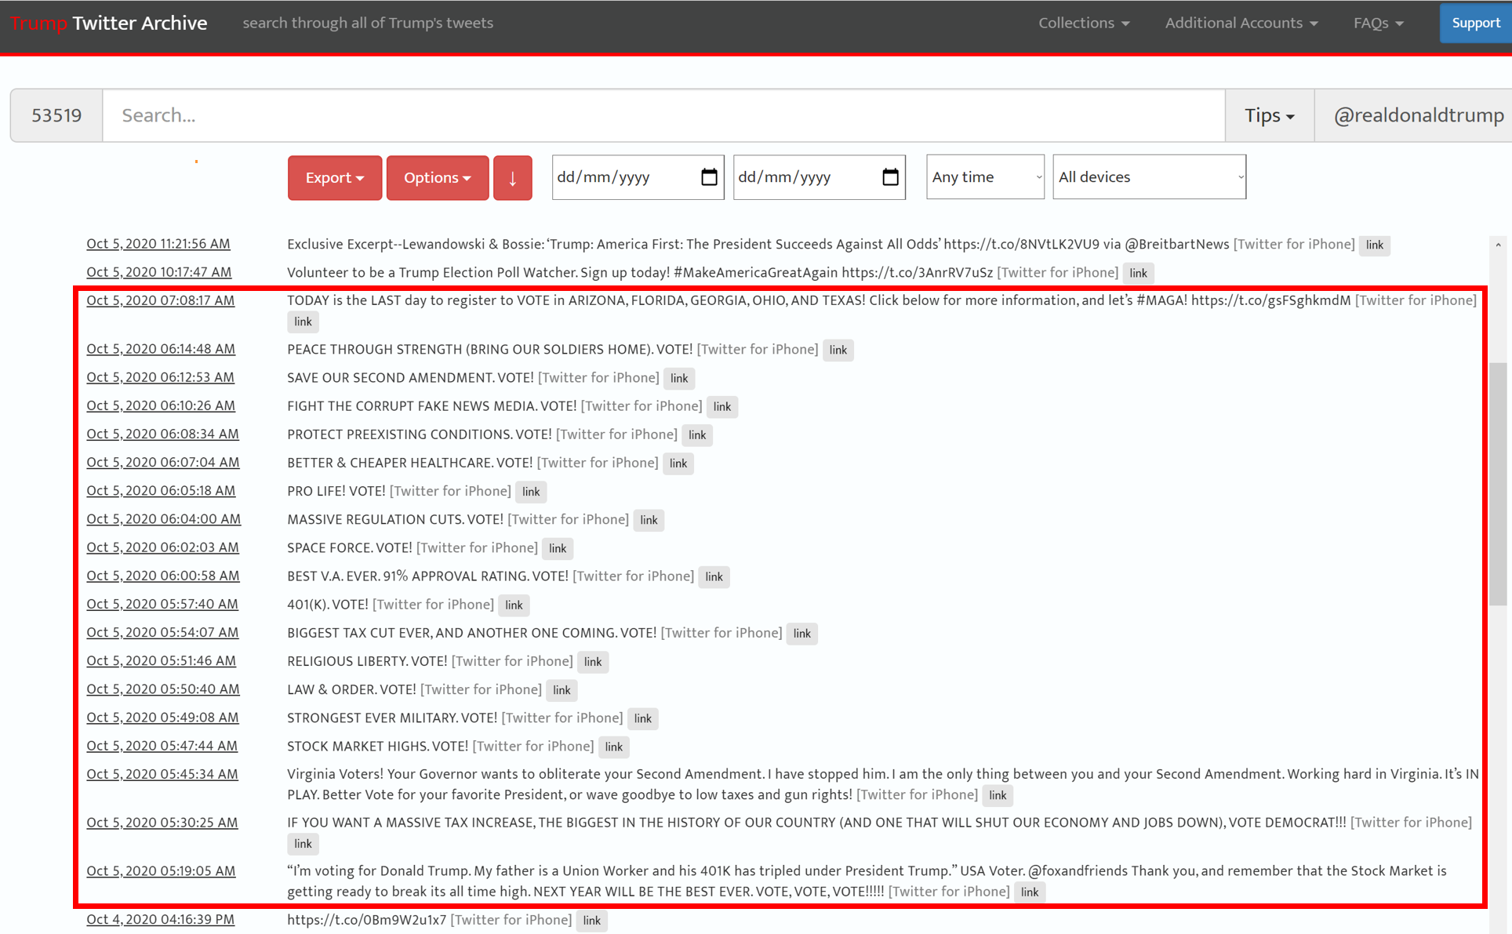Focus the Search tweets input field
Image resolution: width=1512 pixels, height=934 pixels.
(663, 115)
